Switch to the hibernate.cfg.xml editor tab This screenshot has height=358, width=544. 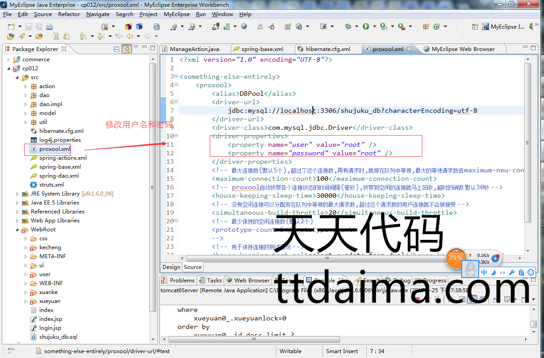coord(327,49)
